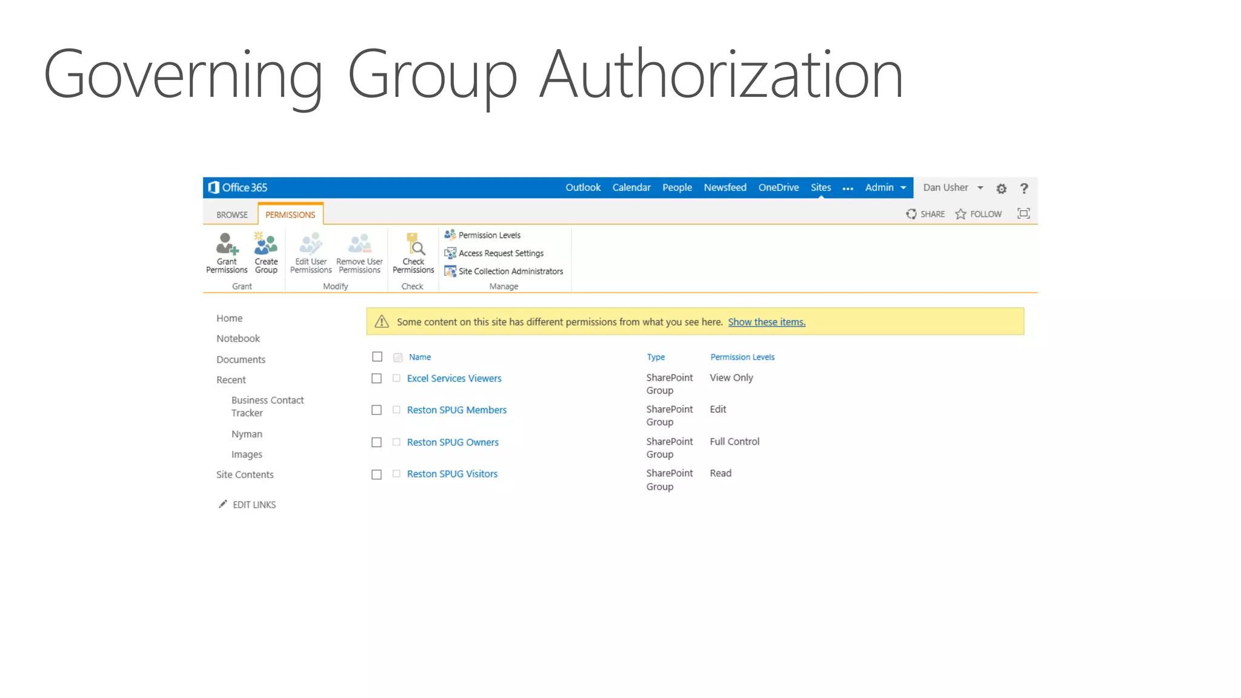Click the help question mark icon

pyautogui.click(x=1024, y=189)
